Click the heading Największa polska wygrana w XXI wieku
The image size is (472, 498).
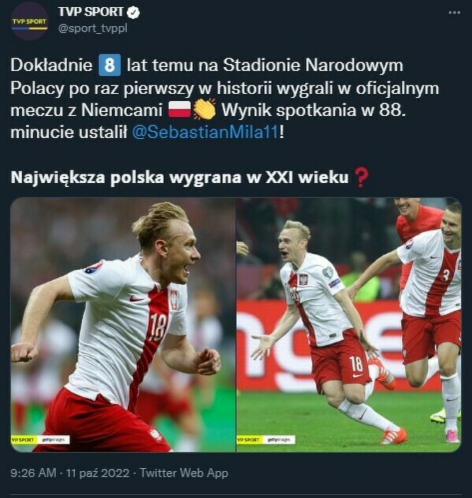tap(180, 178)
